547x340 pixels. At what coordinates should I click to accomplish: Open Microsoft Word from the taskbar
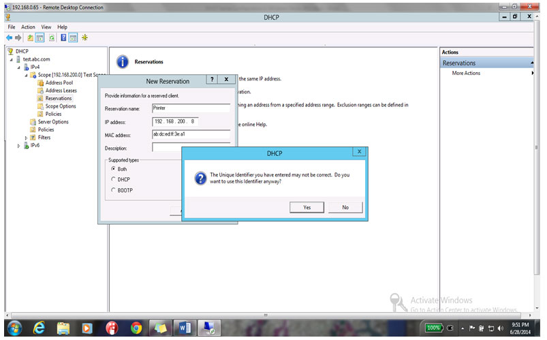pyautogui.click(x=185, y=328)
